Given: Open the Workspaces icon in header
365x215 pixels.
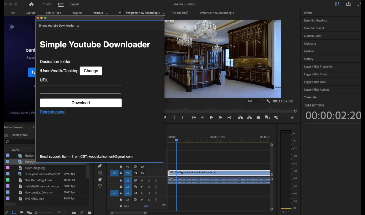Looking at the screenshot, I should [337, 4].
